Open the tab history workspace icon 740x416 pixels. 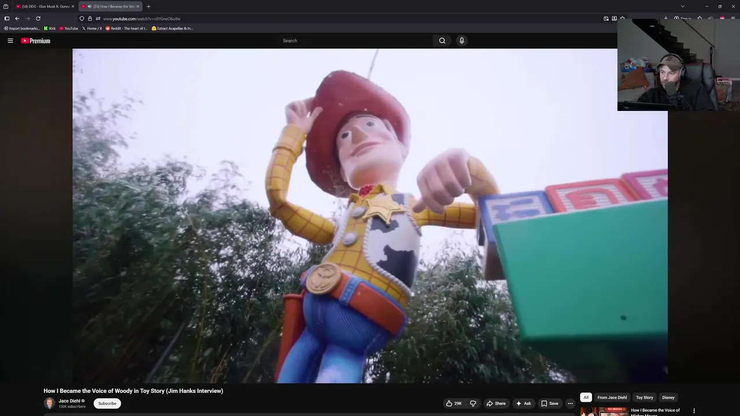click(6, 6)
